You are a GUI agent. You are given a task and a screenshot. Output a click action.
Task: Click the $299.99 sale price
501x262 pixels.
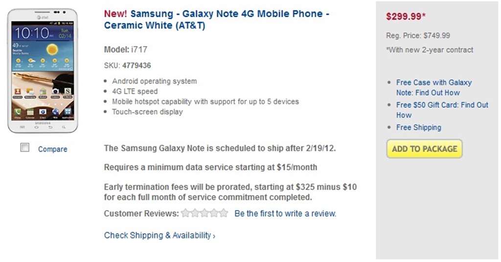pyautogui.click(x=404, y=17)
